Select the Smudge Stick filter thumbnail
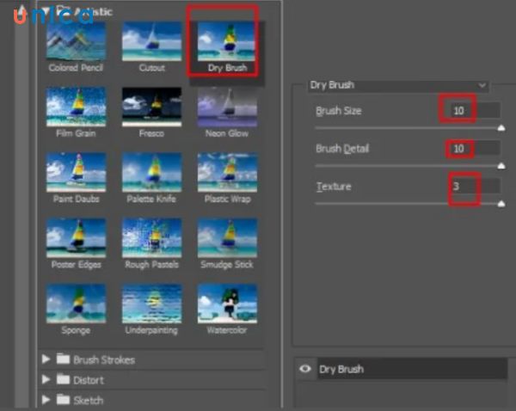516x411 pixels. pos(227,237)
